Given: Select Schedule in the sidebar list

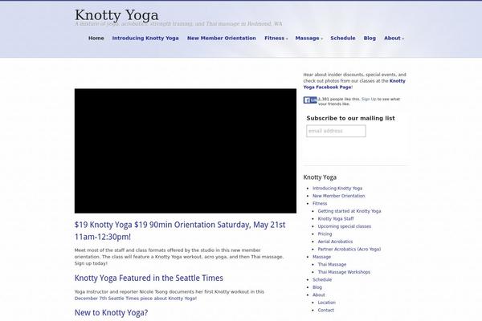Looking at the screenshot, I should pos(322,279).
